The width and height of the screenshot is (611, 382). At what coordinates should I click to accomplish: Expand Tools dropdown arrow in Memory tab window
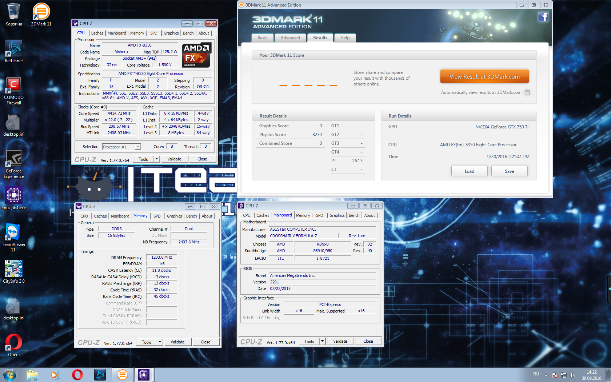pos(160,342)
